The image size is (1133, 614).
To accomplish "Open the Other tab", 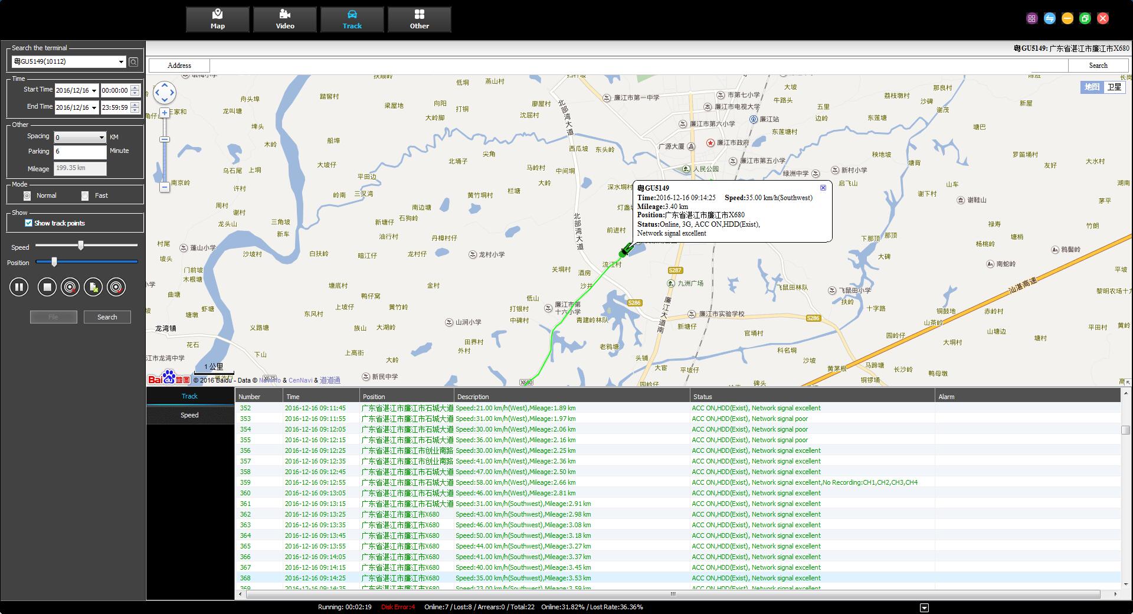I will tap(420, 19).
